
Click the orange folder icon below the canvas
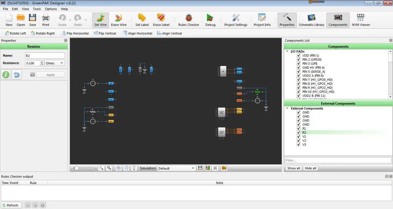(x=224, y=168)
